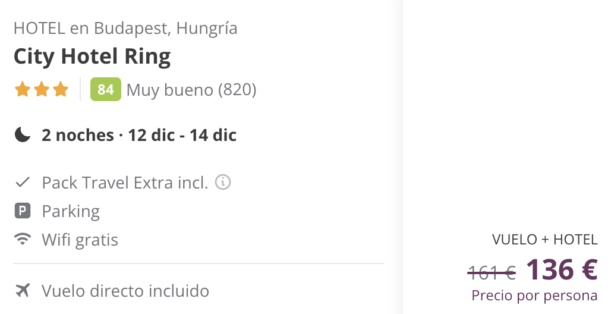Click the Wifi gratis label
This screenshot has width=611, height=314.
click(x=80, y=240)
